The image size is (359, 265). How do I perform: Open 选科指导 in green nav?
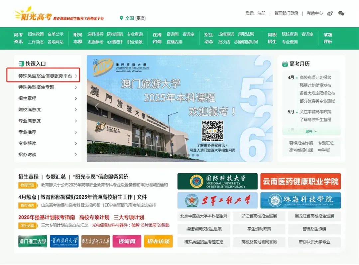[x=95, y=34]
